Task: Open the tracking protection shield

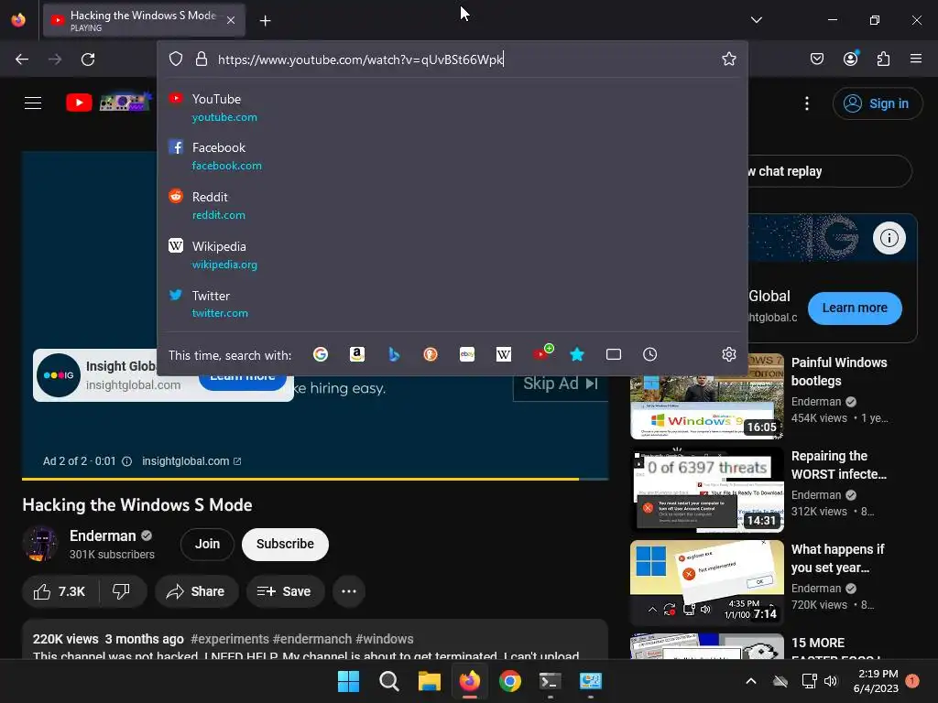Action: tap(175, 59)
